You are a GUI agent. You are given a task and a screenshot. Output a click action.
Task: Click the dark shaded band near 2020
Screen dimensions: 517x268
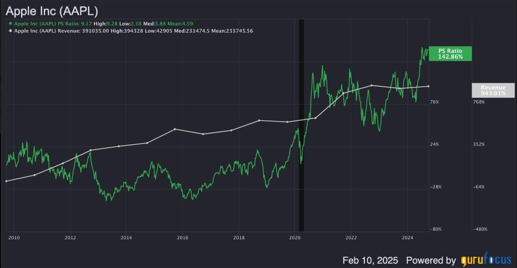pos(301,124)
